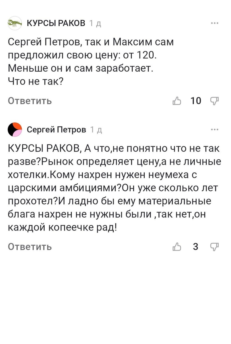Reply to КУРСЫ РАКОВ comment

[x=29, y=101]
